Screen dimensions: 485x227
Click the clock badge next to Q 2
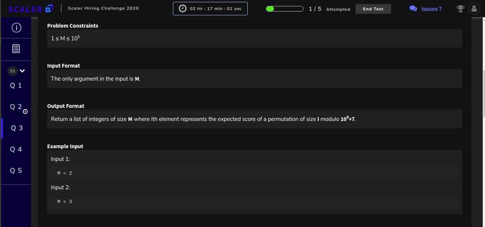coord(25,111)
